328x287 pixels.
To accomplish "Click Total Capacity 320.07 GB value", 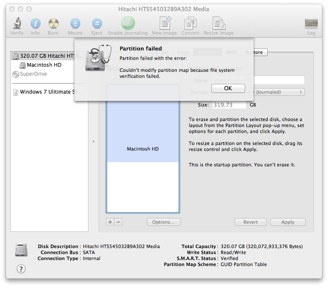I will pos(262,246).
